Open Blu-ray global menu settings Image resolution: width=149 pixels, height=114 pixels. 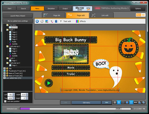(18, 21)
